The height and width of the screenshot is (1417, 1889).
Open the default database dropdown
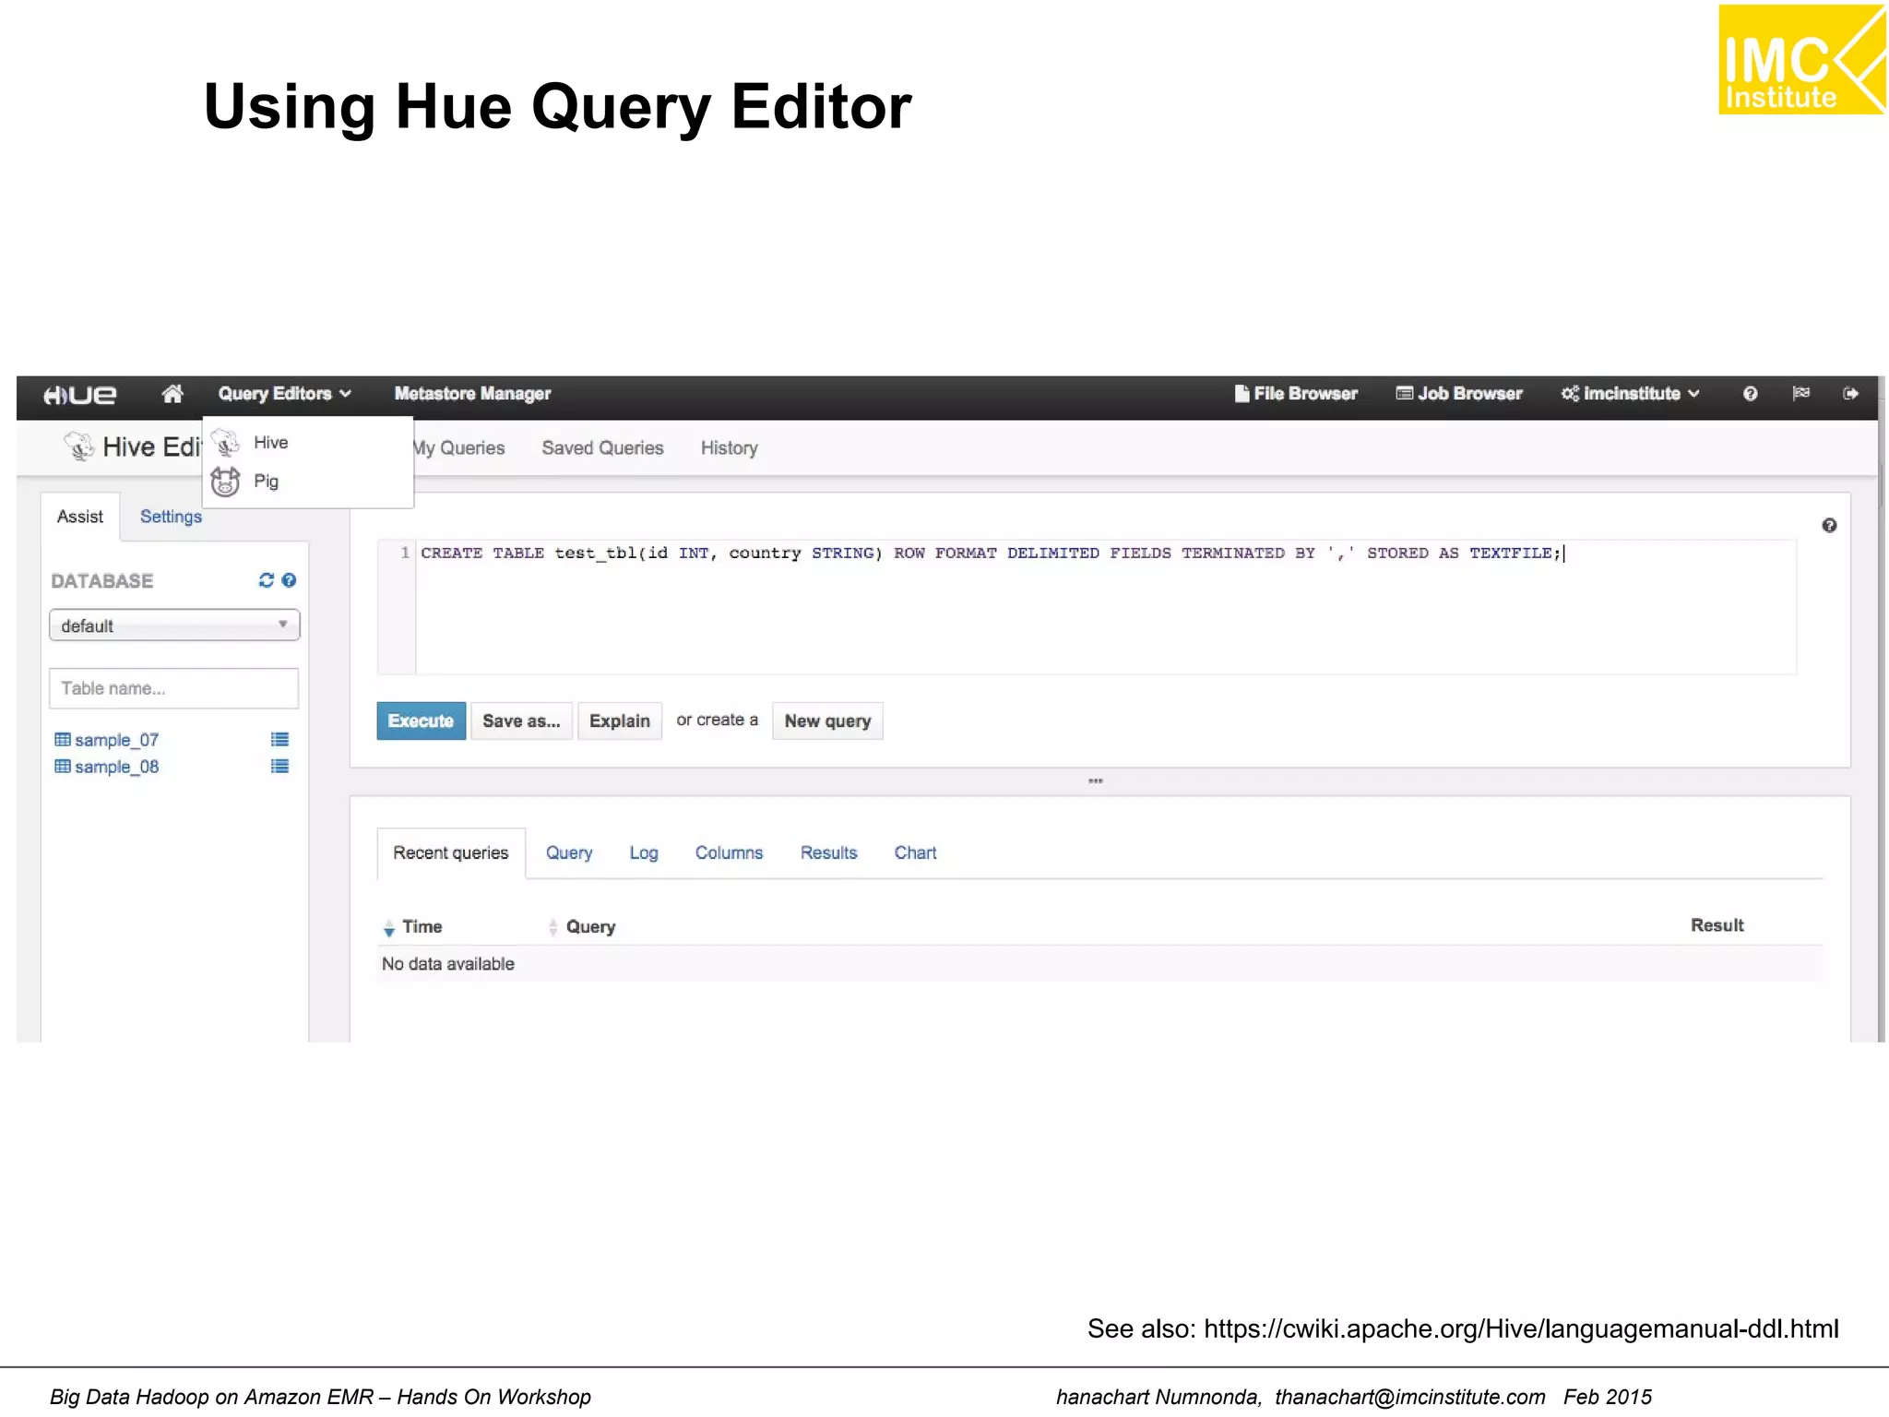point(174,625)
